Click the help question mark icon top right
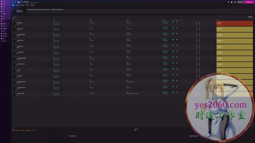 pos(232,2)
